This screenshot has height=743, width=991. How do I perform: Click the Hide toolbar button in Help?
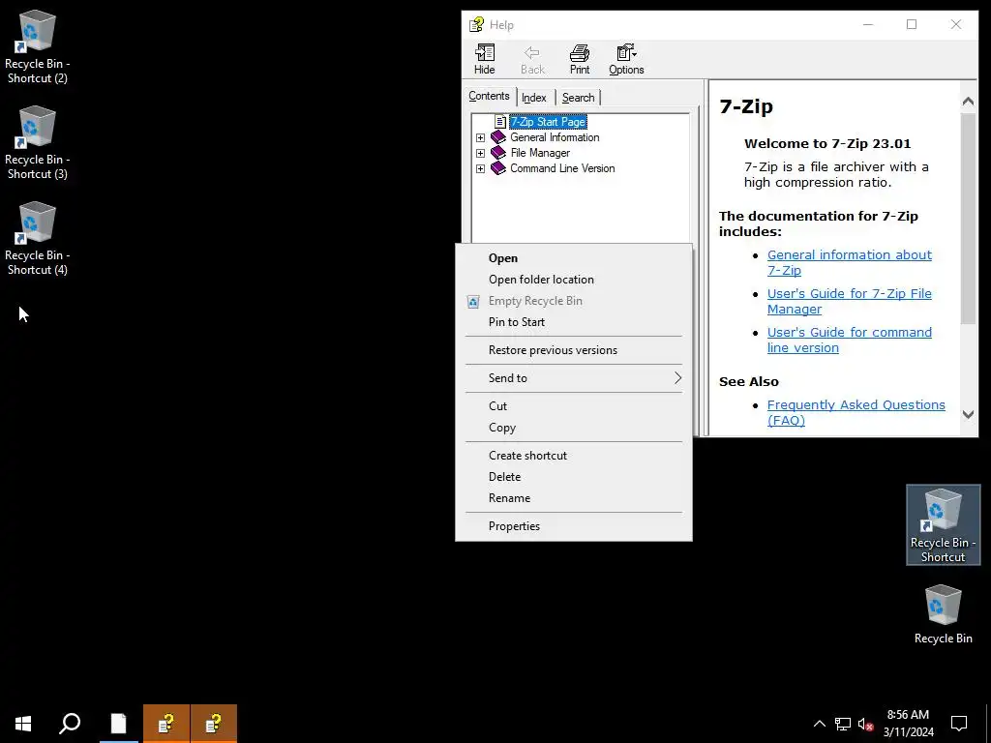click(x=485, y=59)
